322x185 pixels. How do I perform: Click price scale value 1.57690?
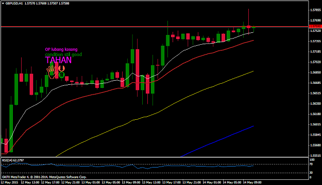315,21
